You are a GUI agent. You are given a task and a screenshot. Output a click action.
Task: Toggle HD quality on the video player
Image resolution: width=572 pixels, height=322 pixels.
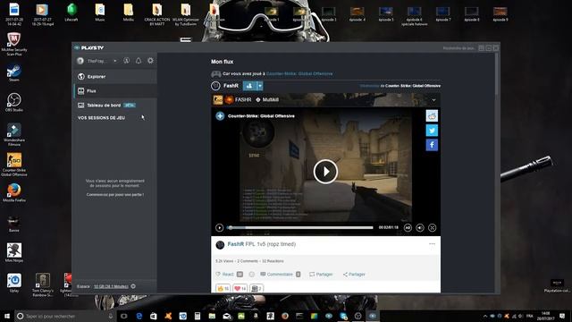(x=408, y=228)
